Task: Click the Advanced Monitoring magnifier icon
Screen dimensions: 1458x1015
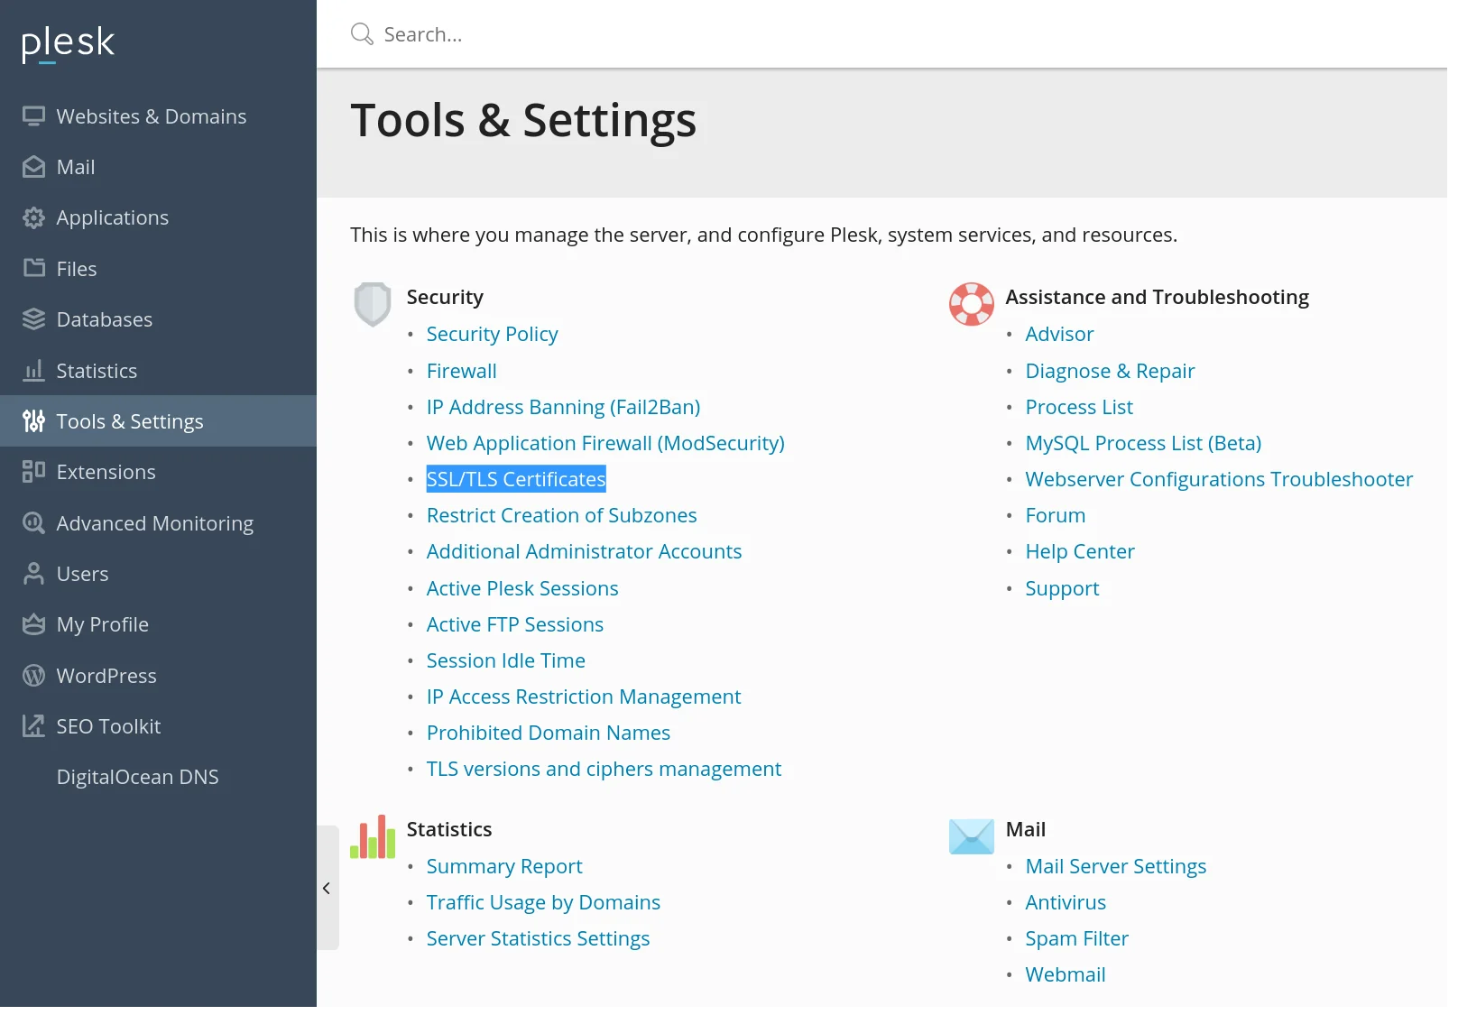Action: (x=33, y=522)
